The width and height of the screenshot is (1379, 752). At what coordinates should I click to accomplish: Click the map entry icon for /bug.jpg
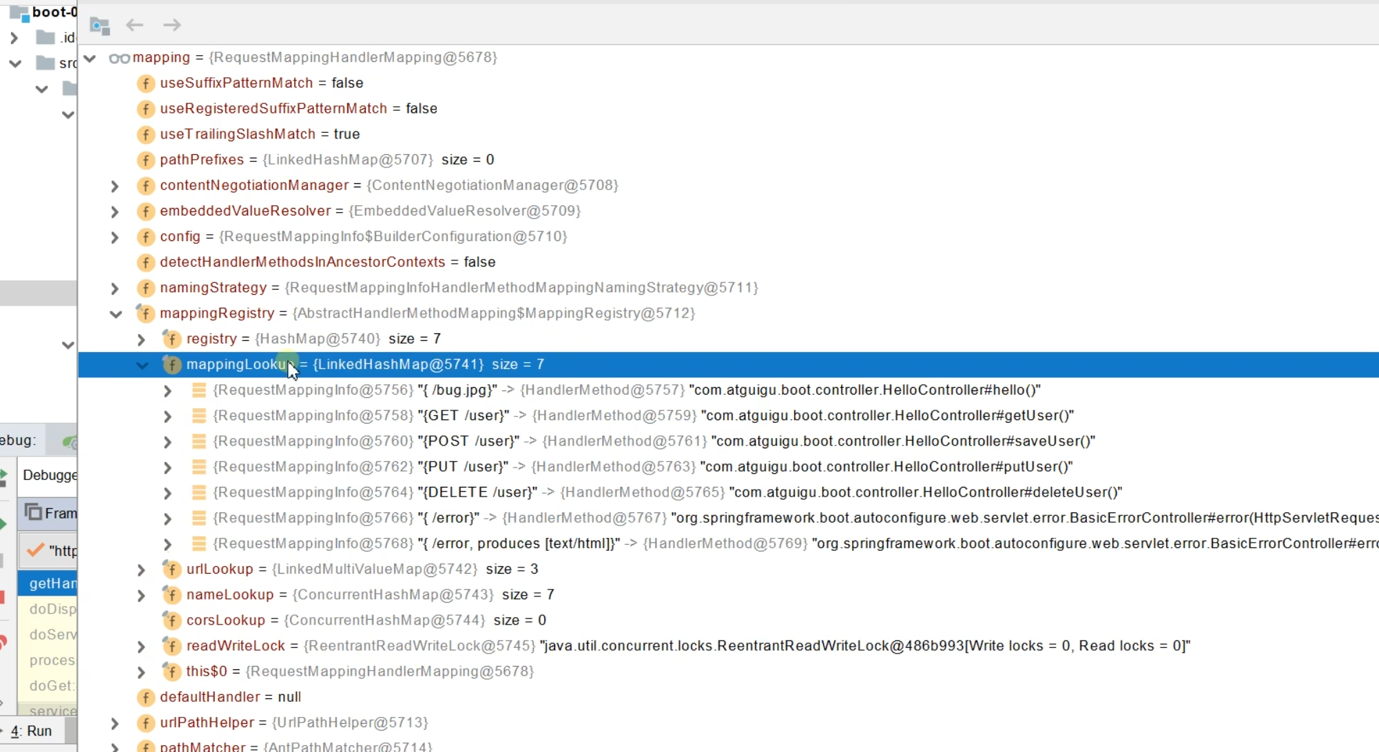199,390
